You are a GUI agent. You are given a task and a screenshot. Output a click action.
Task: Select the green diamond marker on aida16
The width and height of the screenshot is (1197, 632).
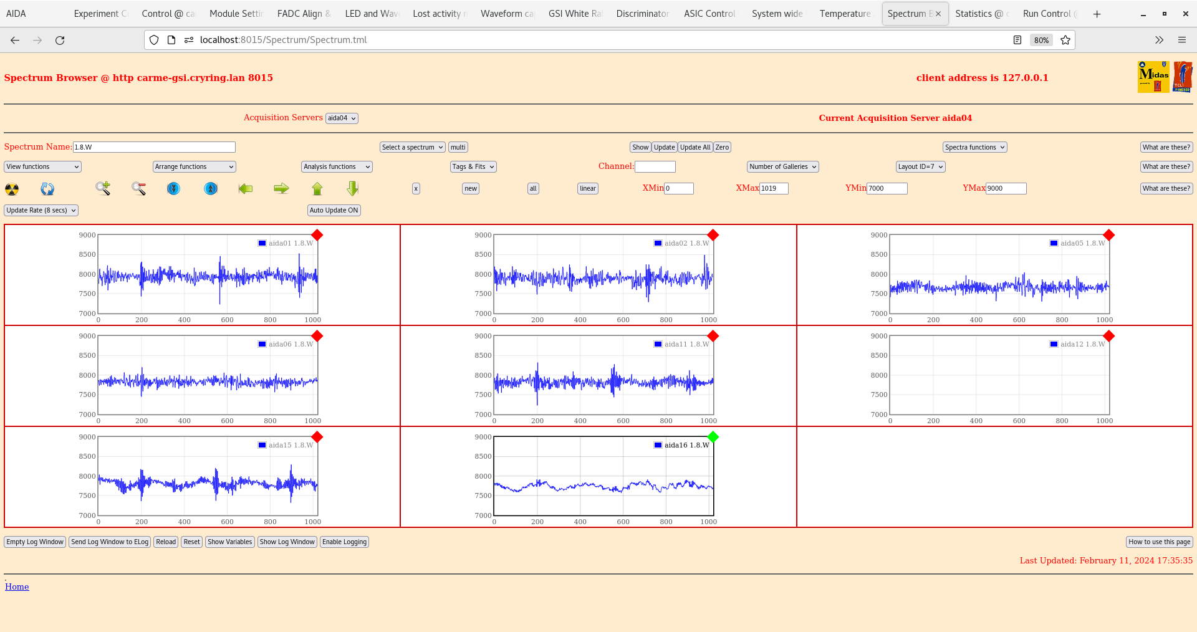(x=713, y=437)
